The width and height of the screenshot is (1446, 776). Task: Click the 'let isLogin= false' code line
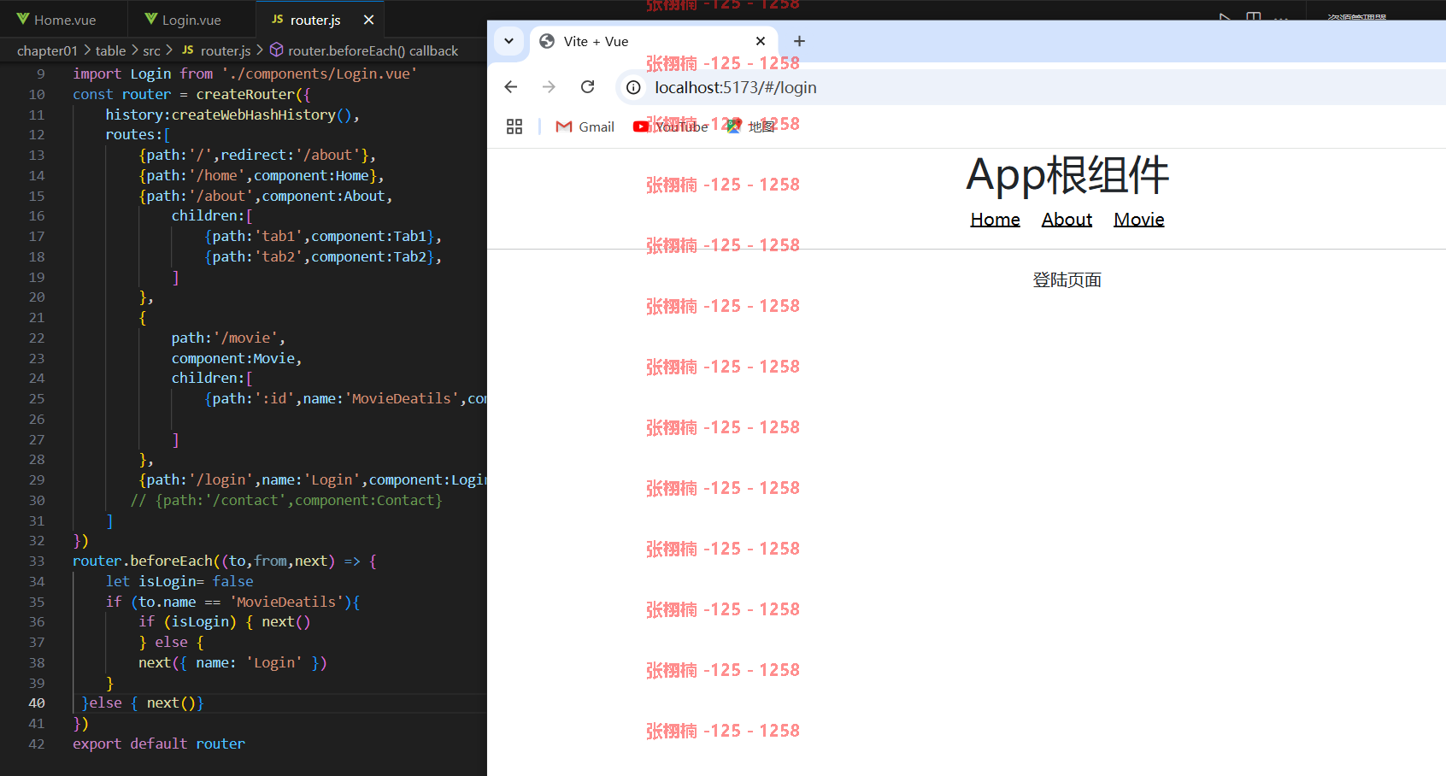pos(179,582)
